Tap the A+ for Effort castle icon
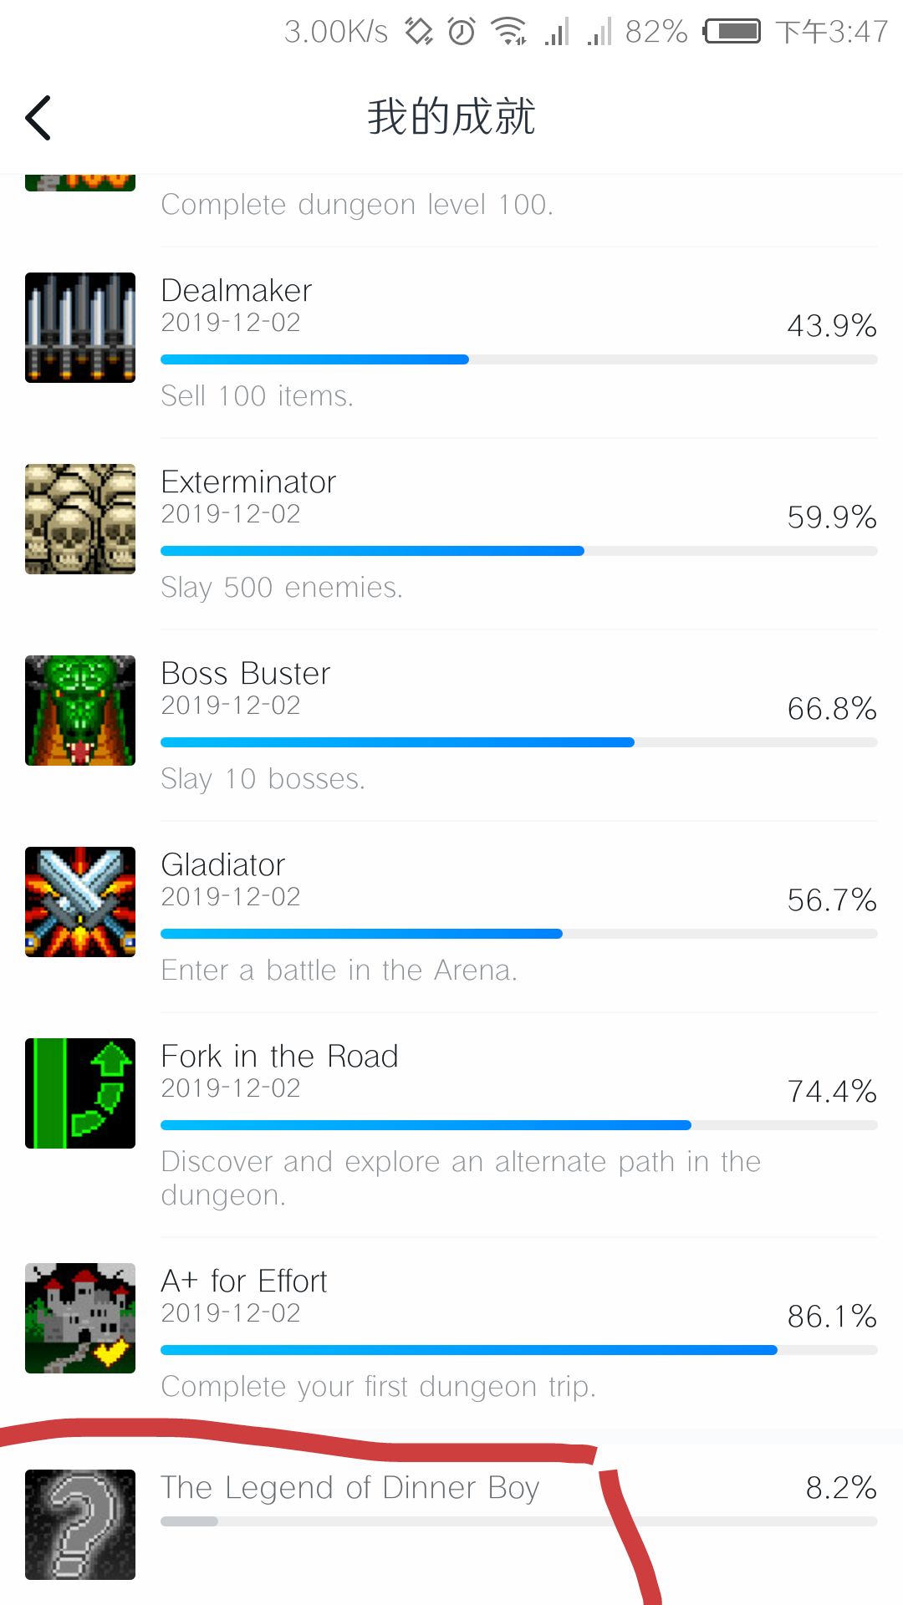 tap(80, 1318)
